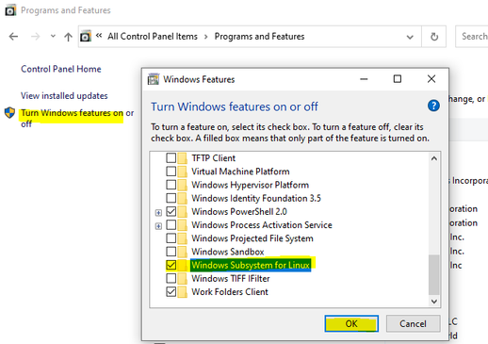Select Windows Subsystem for Linux label
The height and width of the screenshot is (344, 488).
pyautogui.click(x=251, y=265)
